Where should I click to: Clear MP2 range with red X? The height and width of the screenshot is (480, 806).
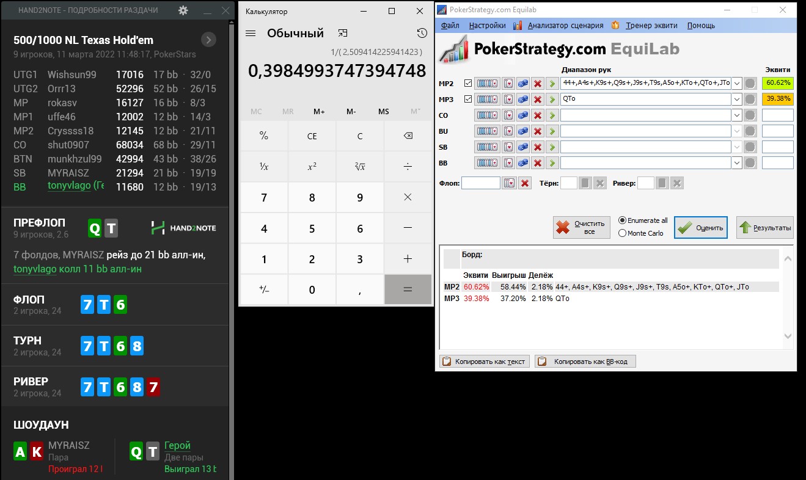coord(538,83)
